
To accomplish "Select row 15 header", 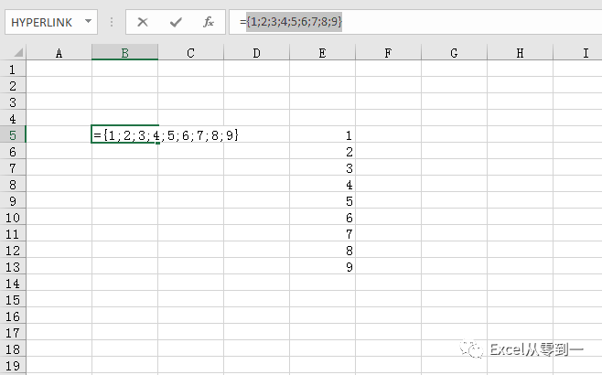I will point(13,300).
